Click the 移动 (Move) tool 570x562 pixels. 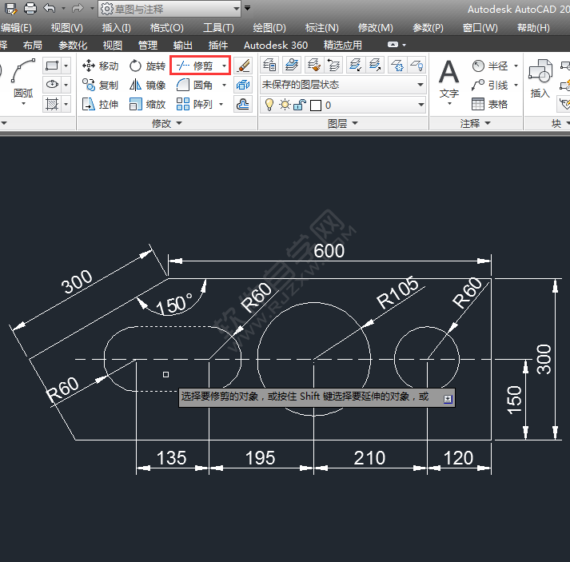click(100, 66)
